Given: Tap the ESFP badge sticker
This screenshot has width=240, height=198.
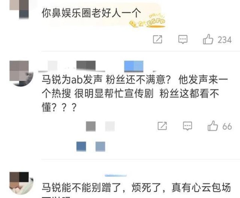Looking at the screenshot, I should click(148, 21).
